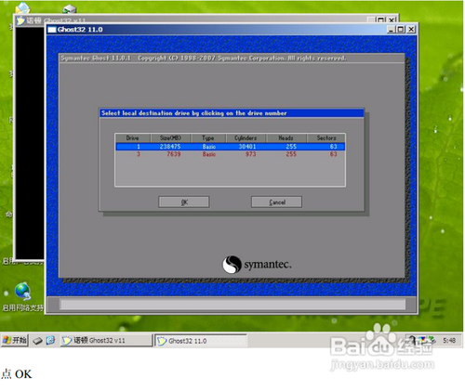Click the Symantec logo
The image size is (465, 391).
pos(257,265)
